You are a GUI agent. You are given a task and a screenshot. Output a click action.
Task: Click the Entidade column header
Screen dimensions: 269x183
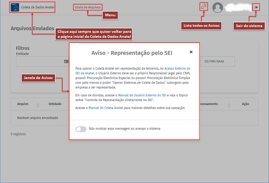click(55, 104)
